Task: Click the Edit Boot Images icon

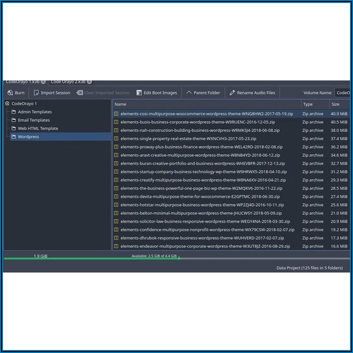Action: (139, 93)
